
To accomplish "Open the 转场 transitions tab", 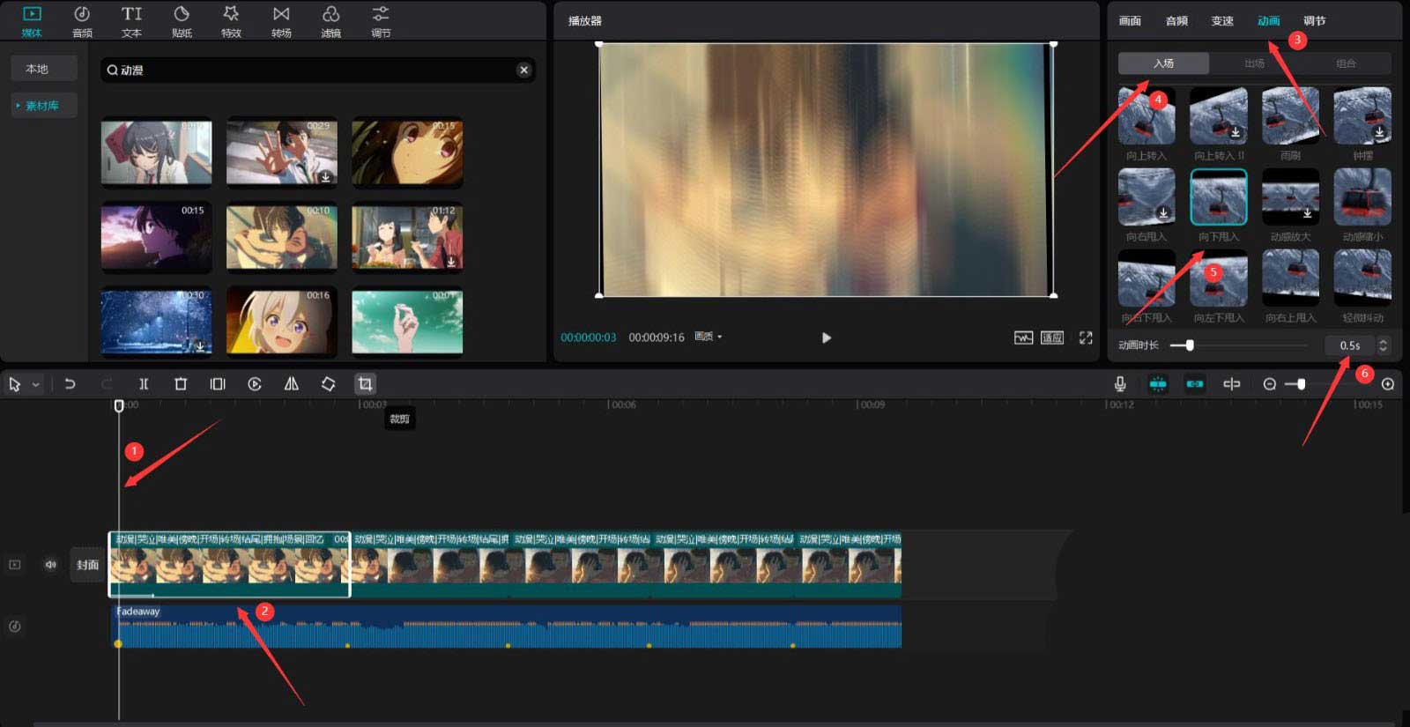I will (281, 22).
